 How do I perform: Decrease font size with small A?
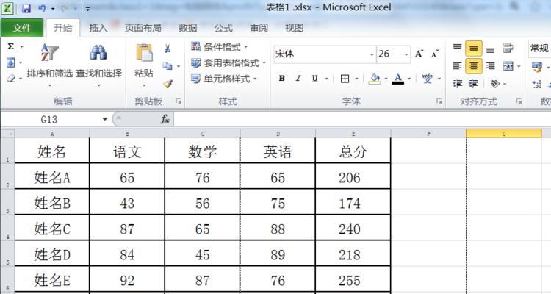pyautogui.click(x=435, y=54)
